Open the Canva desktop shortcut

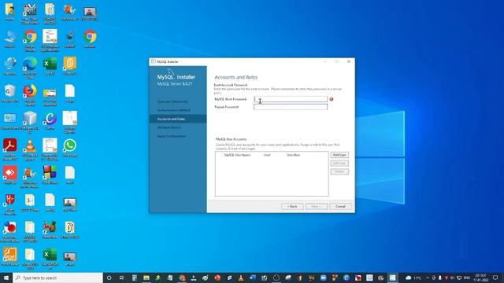[x=50, y=121]
